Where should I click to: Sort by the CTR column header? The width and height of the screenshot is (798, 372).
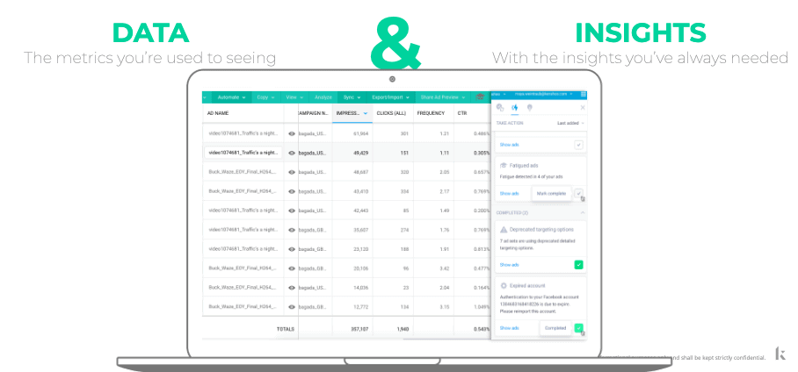461,113
